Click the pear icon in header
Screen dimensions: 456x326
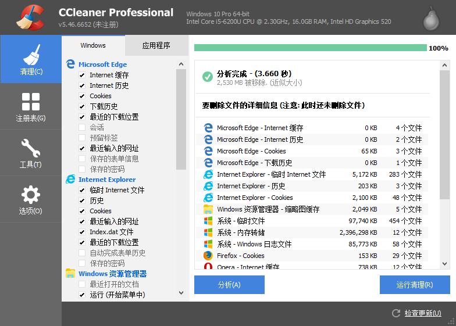(431, 19)
